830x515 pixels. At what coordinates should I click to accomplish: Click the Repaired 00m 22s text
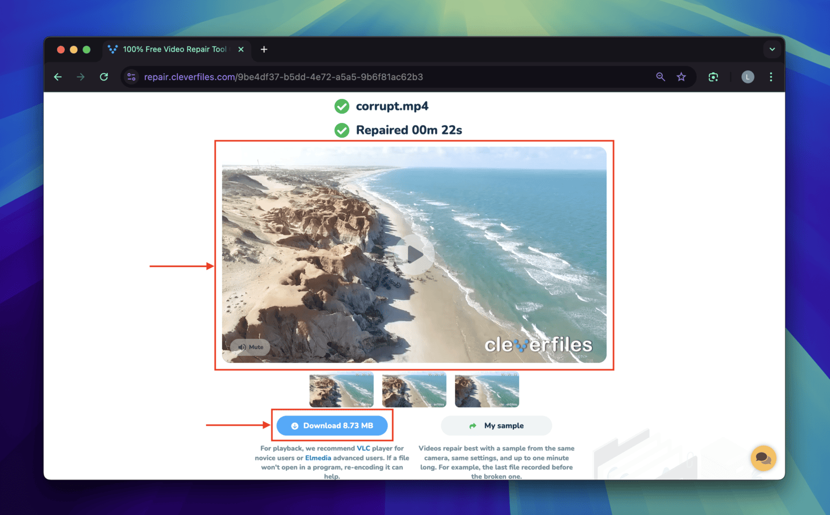point(409,130)
